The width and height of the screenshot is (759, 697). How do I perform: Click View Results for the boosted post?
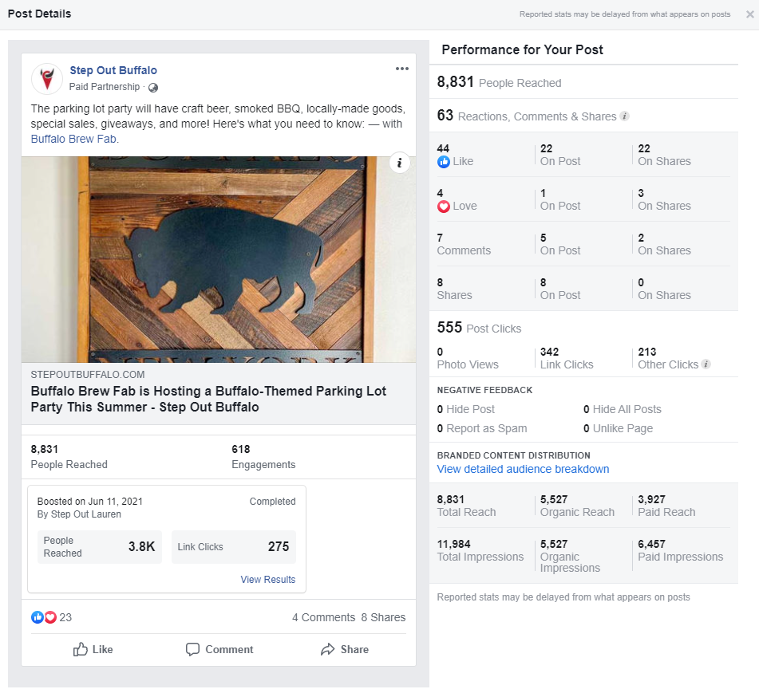(x=267, y=579)
